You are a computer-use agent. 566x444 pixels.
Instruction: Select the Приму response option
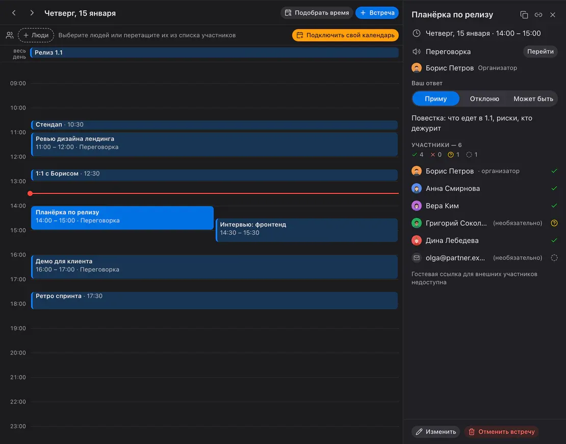coord(435,98)
